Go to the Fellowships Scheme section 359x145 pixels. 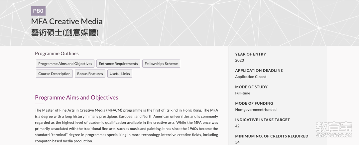point(161,64)
